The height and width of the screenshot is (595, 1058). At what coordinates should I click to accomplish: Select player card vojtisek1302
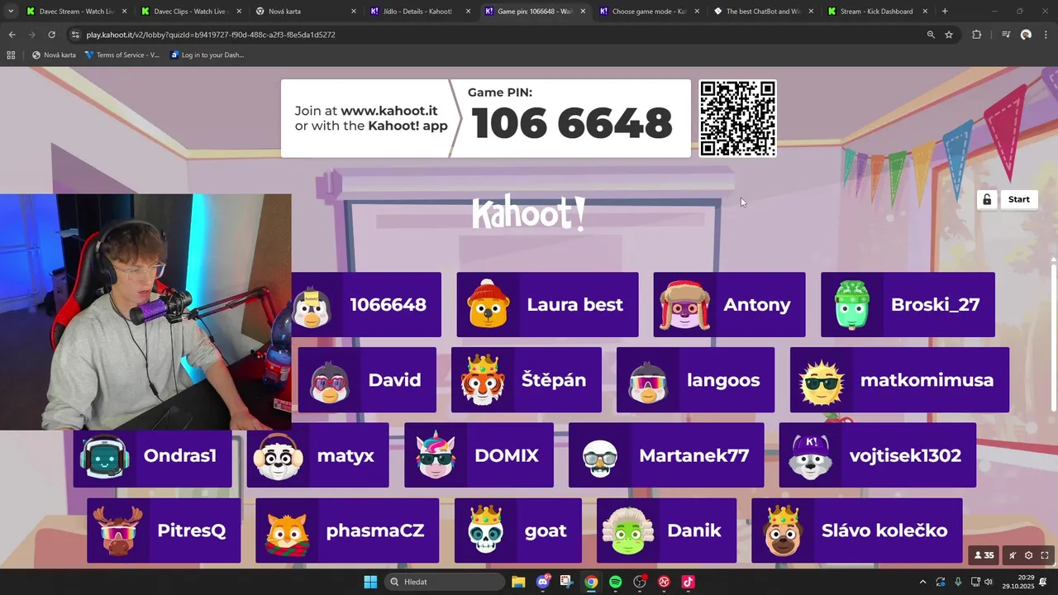pyautogui.click(x=877, y=455)
